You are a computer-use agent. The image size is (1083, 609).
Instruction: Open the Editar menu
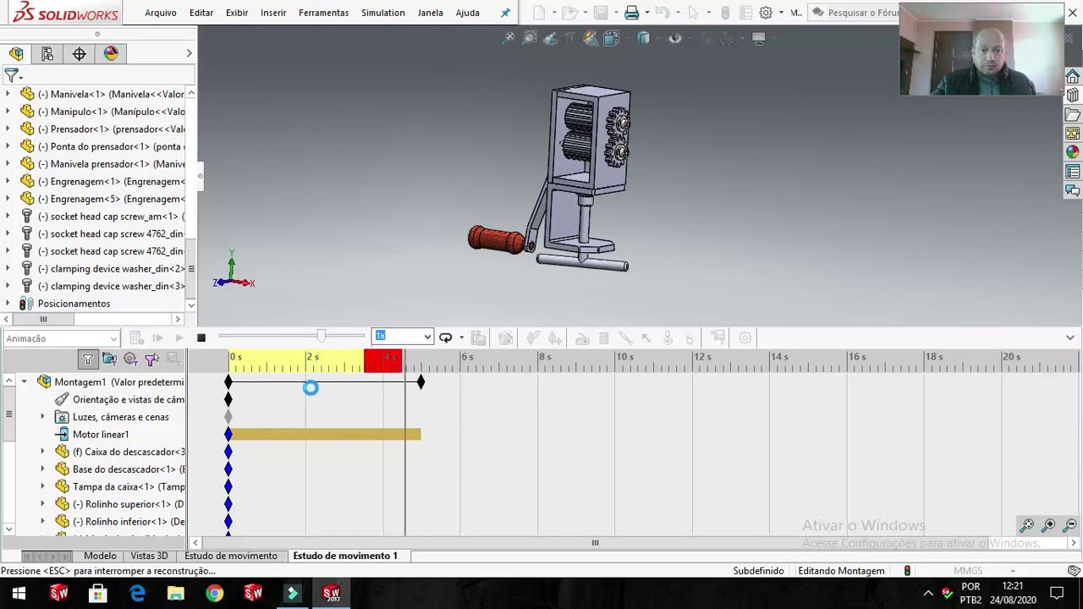(201, 13)
